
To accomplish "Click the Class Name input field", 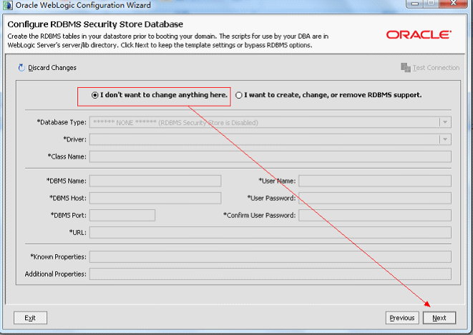I will tap(270, 156).
